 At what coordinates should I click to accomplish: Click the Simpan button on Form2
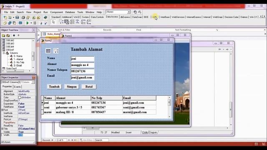tap(71, 87)
